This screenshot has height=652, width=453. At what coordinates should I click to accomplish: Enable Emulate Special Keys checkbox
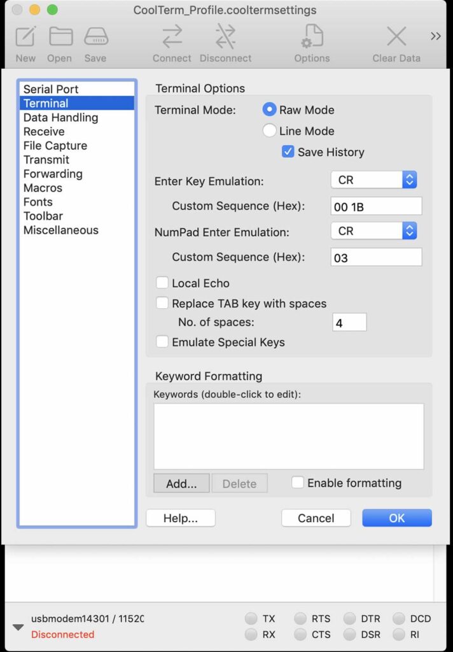(162, 343)
